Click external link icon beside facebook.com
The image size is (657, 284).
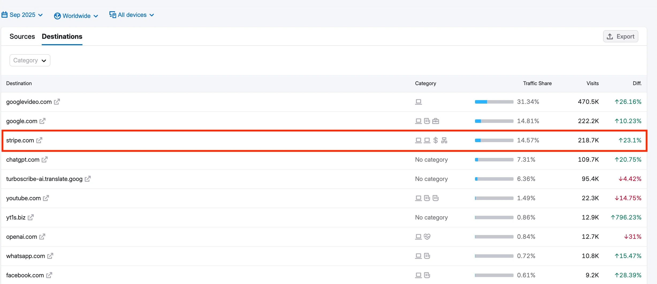tap(49, 275)
